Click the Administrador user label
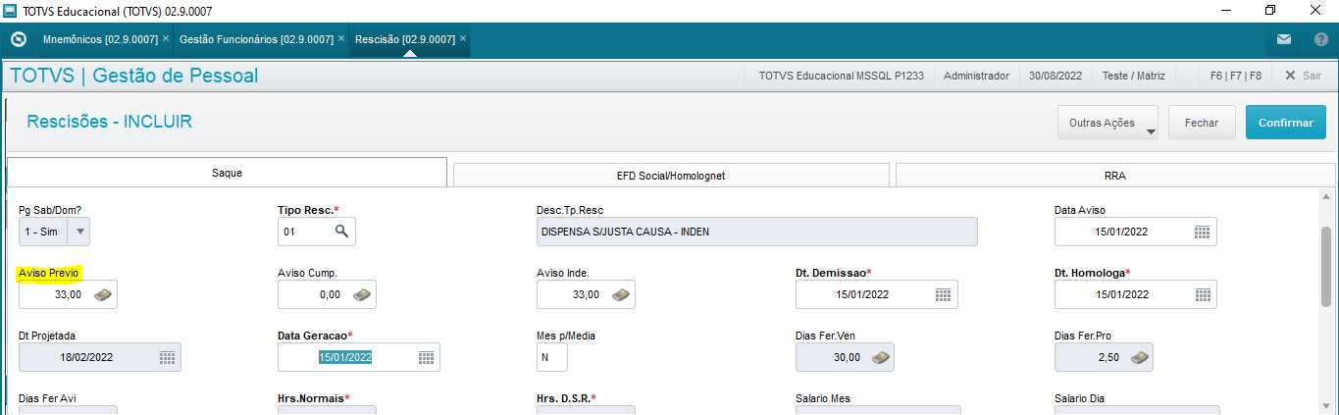 [976, 76]
